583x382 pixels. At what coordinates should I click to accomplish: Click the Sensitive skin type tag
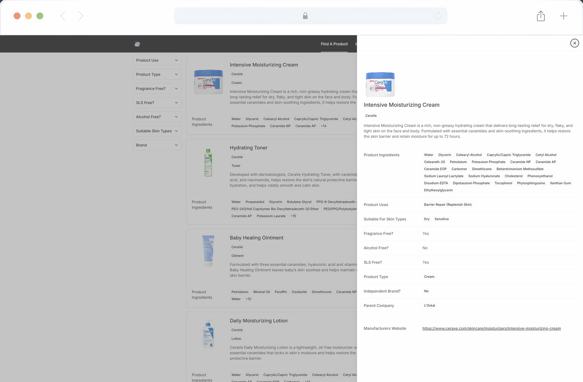point(442,219)
